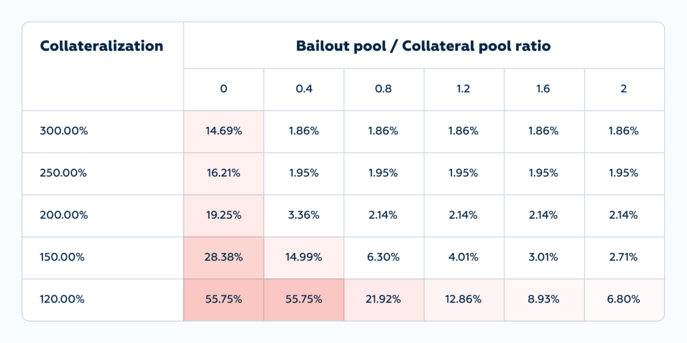This screenshot has height=343, width=687.
Task: Select the 2.71% cell
Action: [623, 258]
